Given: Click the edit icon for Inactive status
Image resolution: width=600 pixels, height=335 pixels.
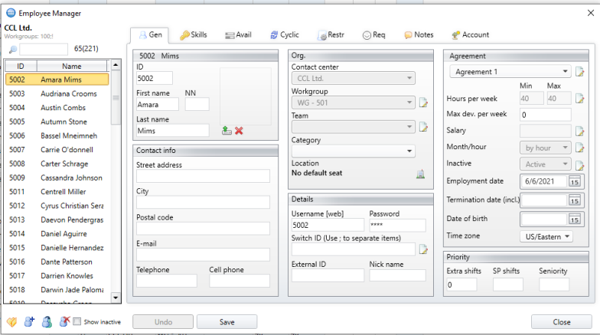Looking at the screenshot, I should [580, 165].
